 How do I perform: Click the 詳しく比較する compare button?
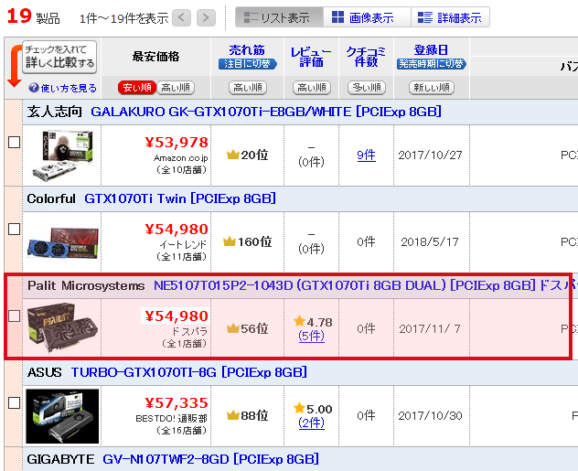click(x=59, y=57)
